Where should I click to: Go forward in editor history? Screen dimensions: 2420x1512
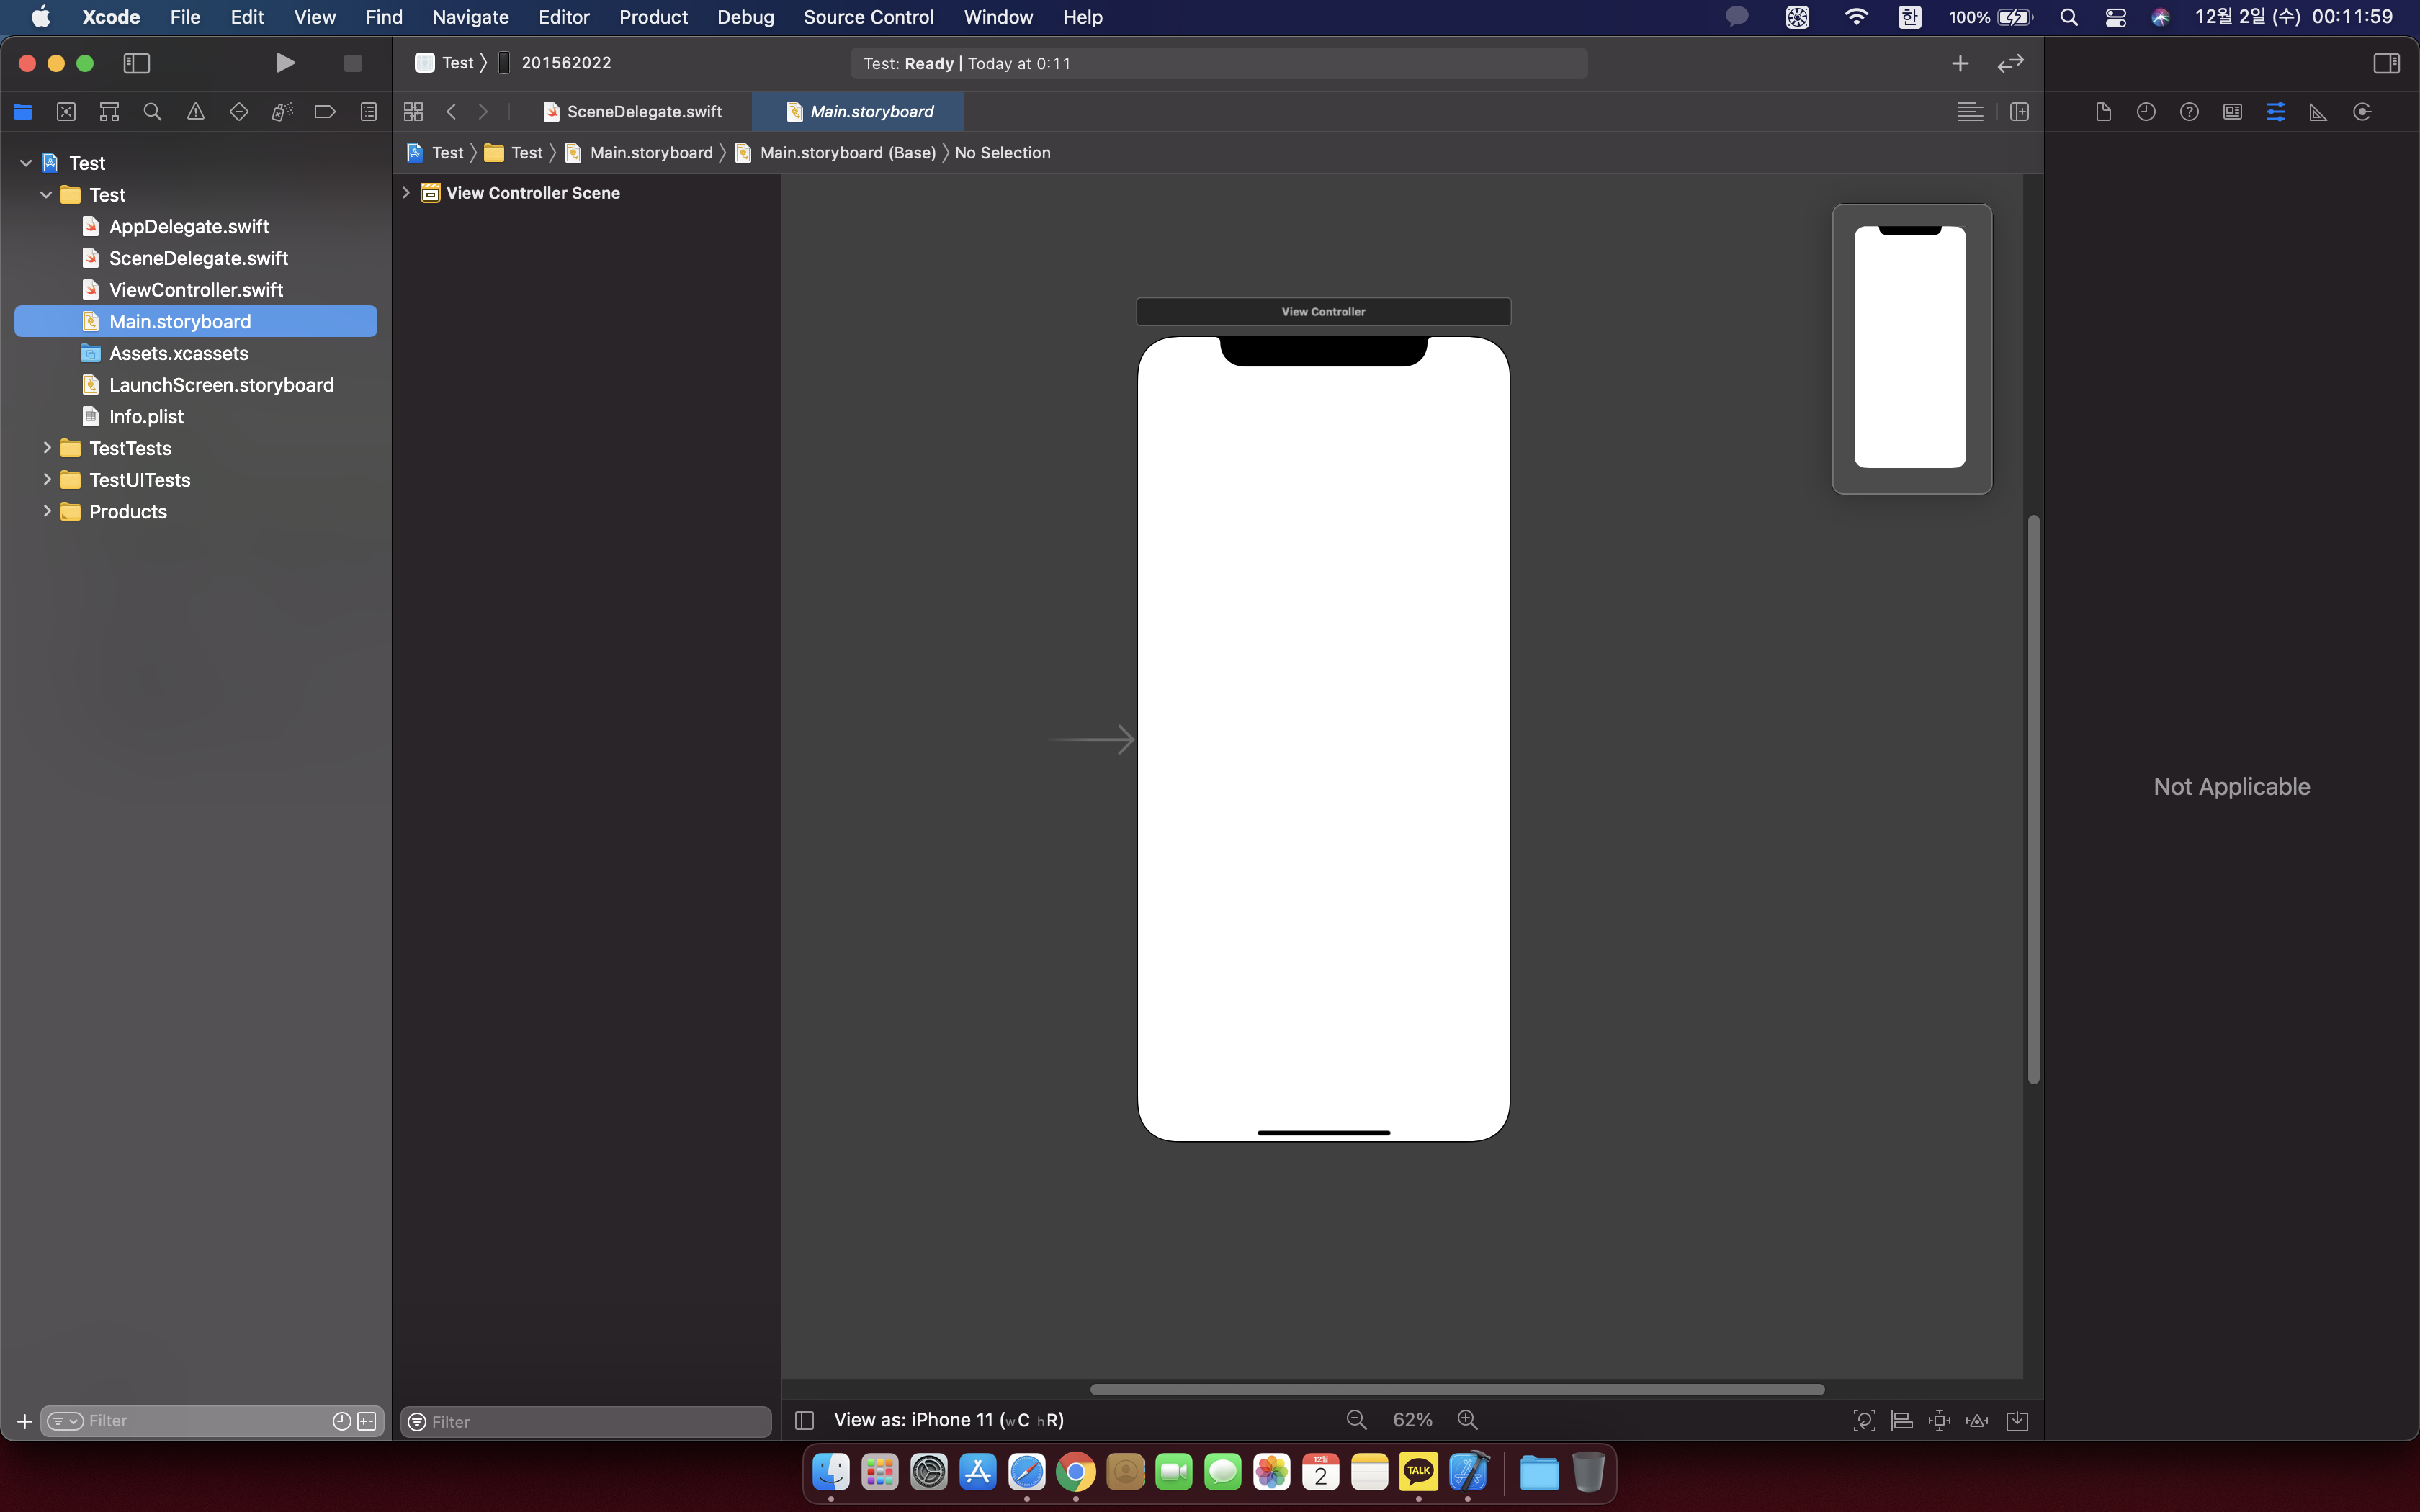pyautogui.click(x=483, y=112)
